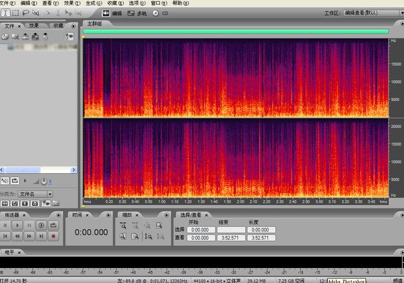
Task: Click the transport Fast Forward button
Action: tap(29, 236)
